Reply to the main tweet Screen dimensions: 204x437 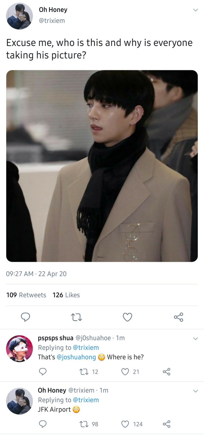pyautogui.click(x=25, y=318)
